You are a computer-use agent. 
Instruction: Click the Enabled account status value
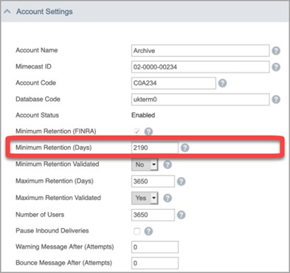143,115
